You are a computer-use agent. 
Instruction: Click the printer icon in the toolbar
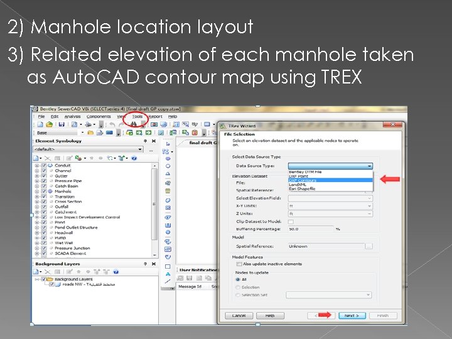(89, 124)
